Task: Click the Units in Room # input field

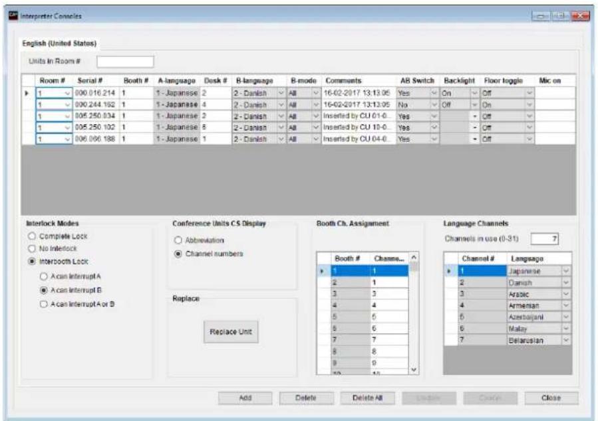Action: pos(125,62)
